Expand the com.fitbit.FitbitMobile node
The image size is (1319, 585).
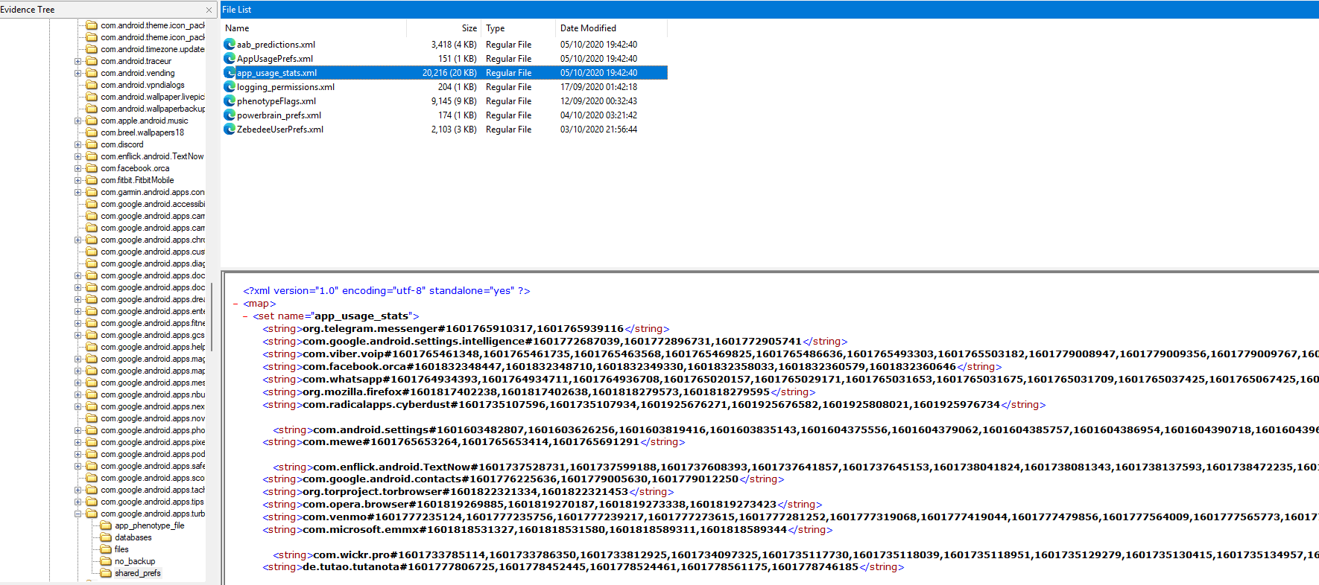(x=78, y=180)
